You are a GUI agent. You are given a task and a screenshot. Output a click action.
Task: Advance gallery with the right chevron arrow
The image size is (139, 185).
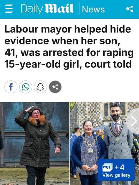[x=134, y=121]
